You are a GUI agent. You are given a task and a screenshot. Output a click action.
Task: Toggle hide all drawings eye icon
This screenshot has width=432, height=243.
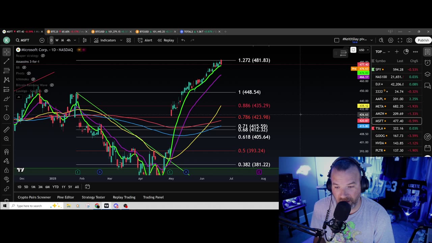pos(6,179)
